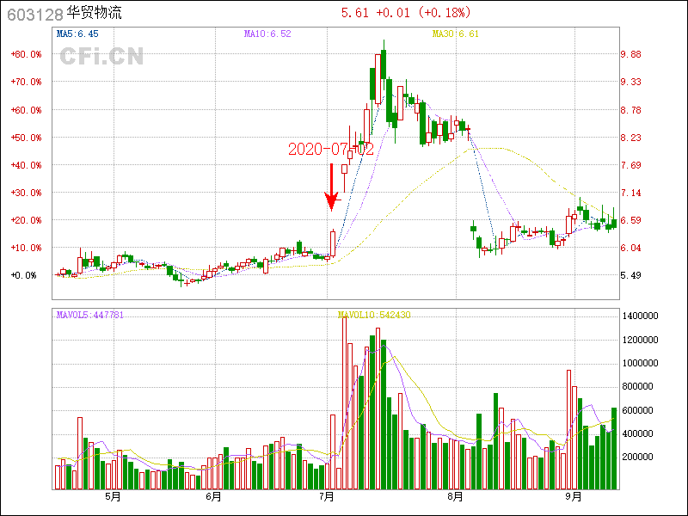Click the MA30:6.61 indicator label

(x=455, y=34)
